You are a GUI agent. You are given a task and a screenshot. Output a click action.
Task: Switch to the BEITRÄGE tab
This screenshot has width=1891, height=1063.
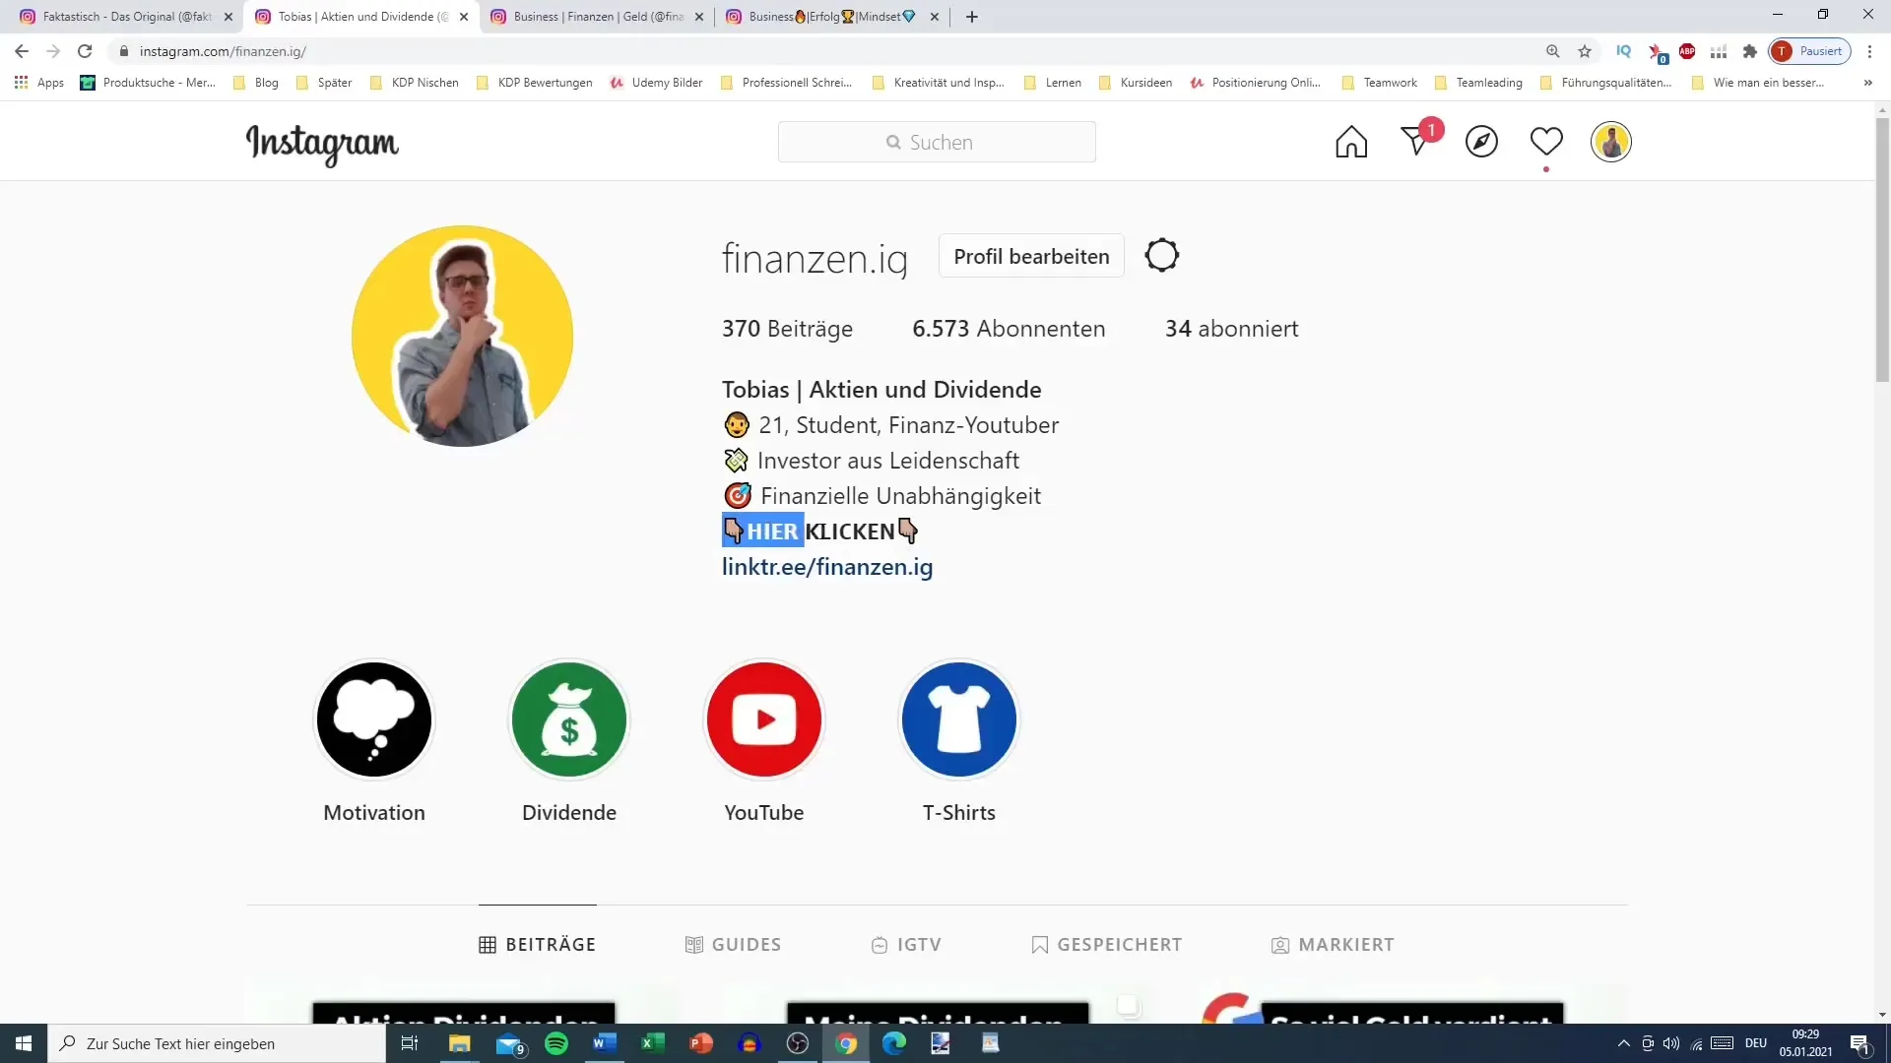point(538,945)
